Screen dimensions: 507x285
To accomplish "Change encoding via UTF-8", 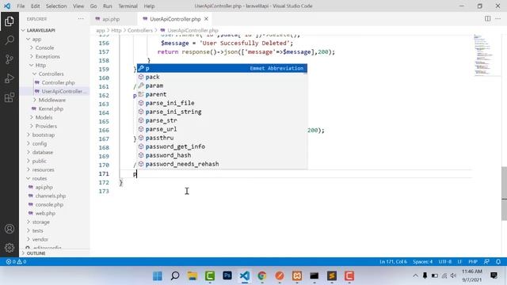I will (x=445, y=262).
